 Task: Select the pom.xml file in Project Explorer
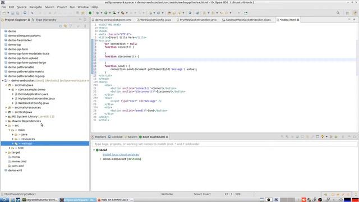click(x=17, y=166)
